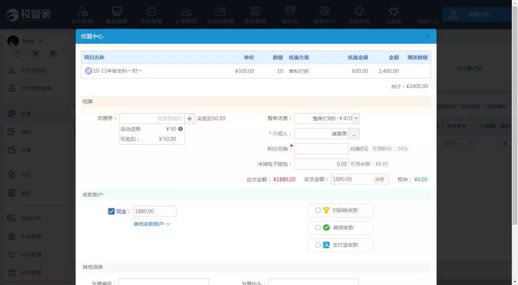
Task: Click the 积分兑换 input field
Action: coord(321,149)
